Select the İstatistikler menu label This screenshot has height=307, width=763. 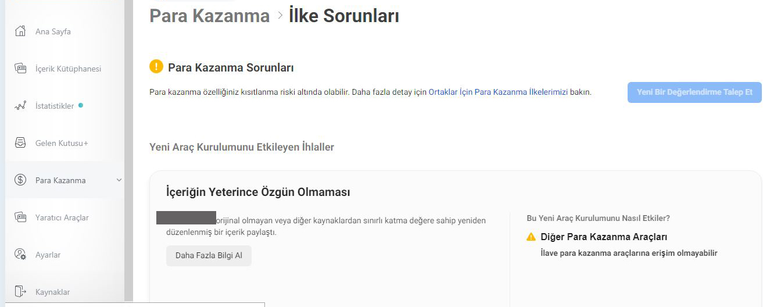55,106
